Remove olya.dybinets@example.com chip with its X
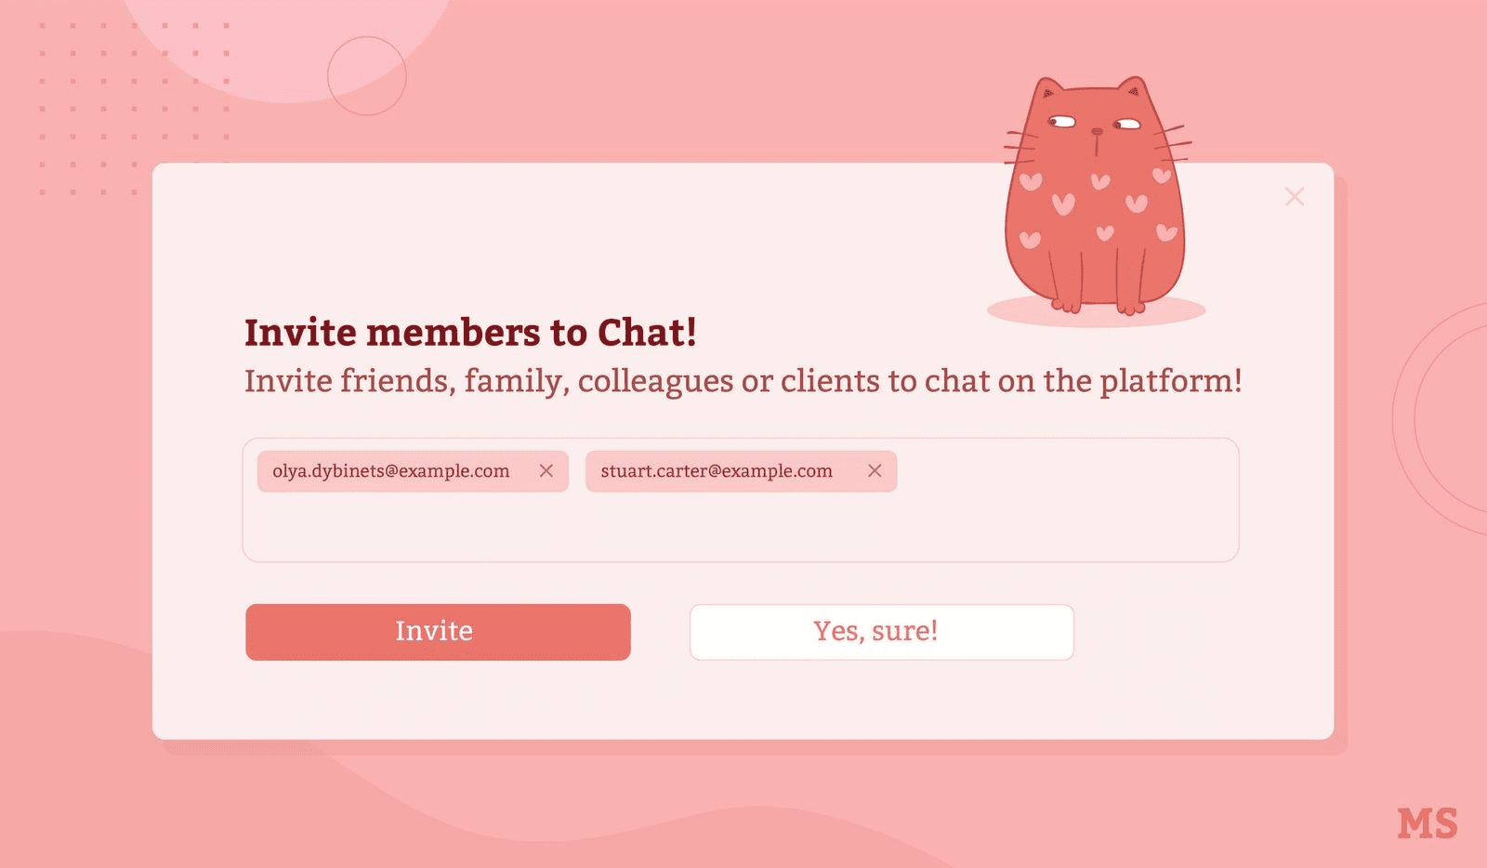 coord(546,471)
